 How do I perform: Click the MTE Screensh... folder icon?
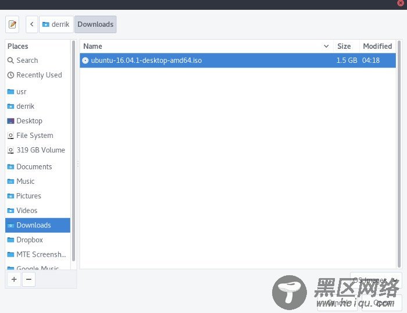pos(10,254)
